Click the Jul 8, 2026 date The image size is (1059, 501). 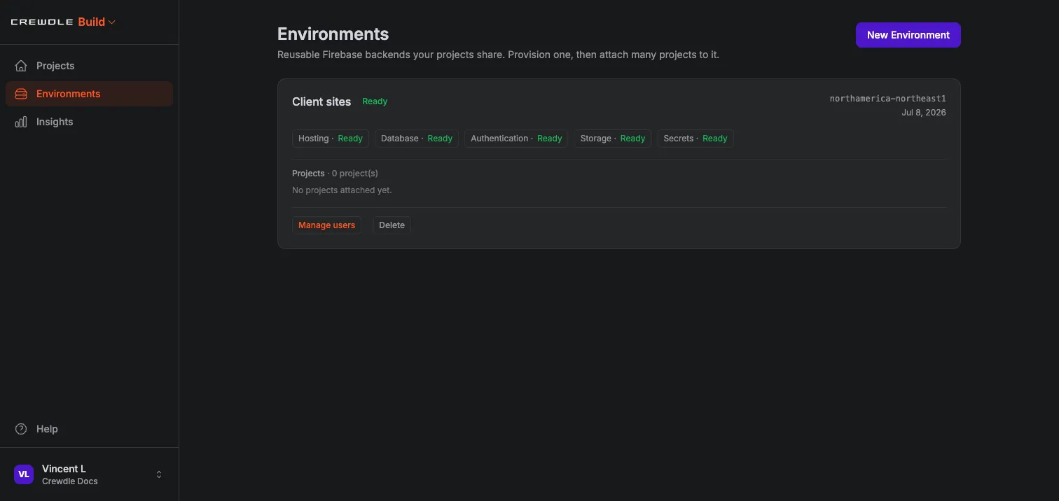click(x=924, y=113)
